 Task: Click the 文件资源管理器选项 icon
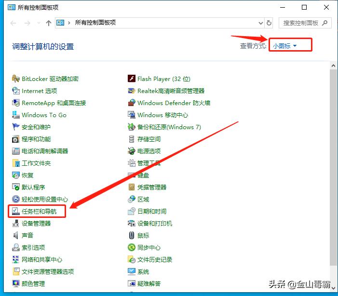(x=16, y=271)
